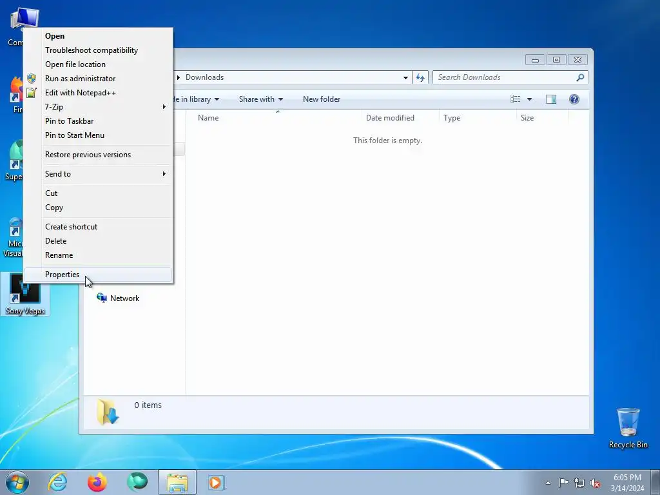
Task: Select the Recycle Bin desktop icon
Action: pos(628,428)
